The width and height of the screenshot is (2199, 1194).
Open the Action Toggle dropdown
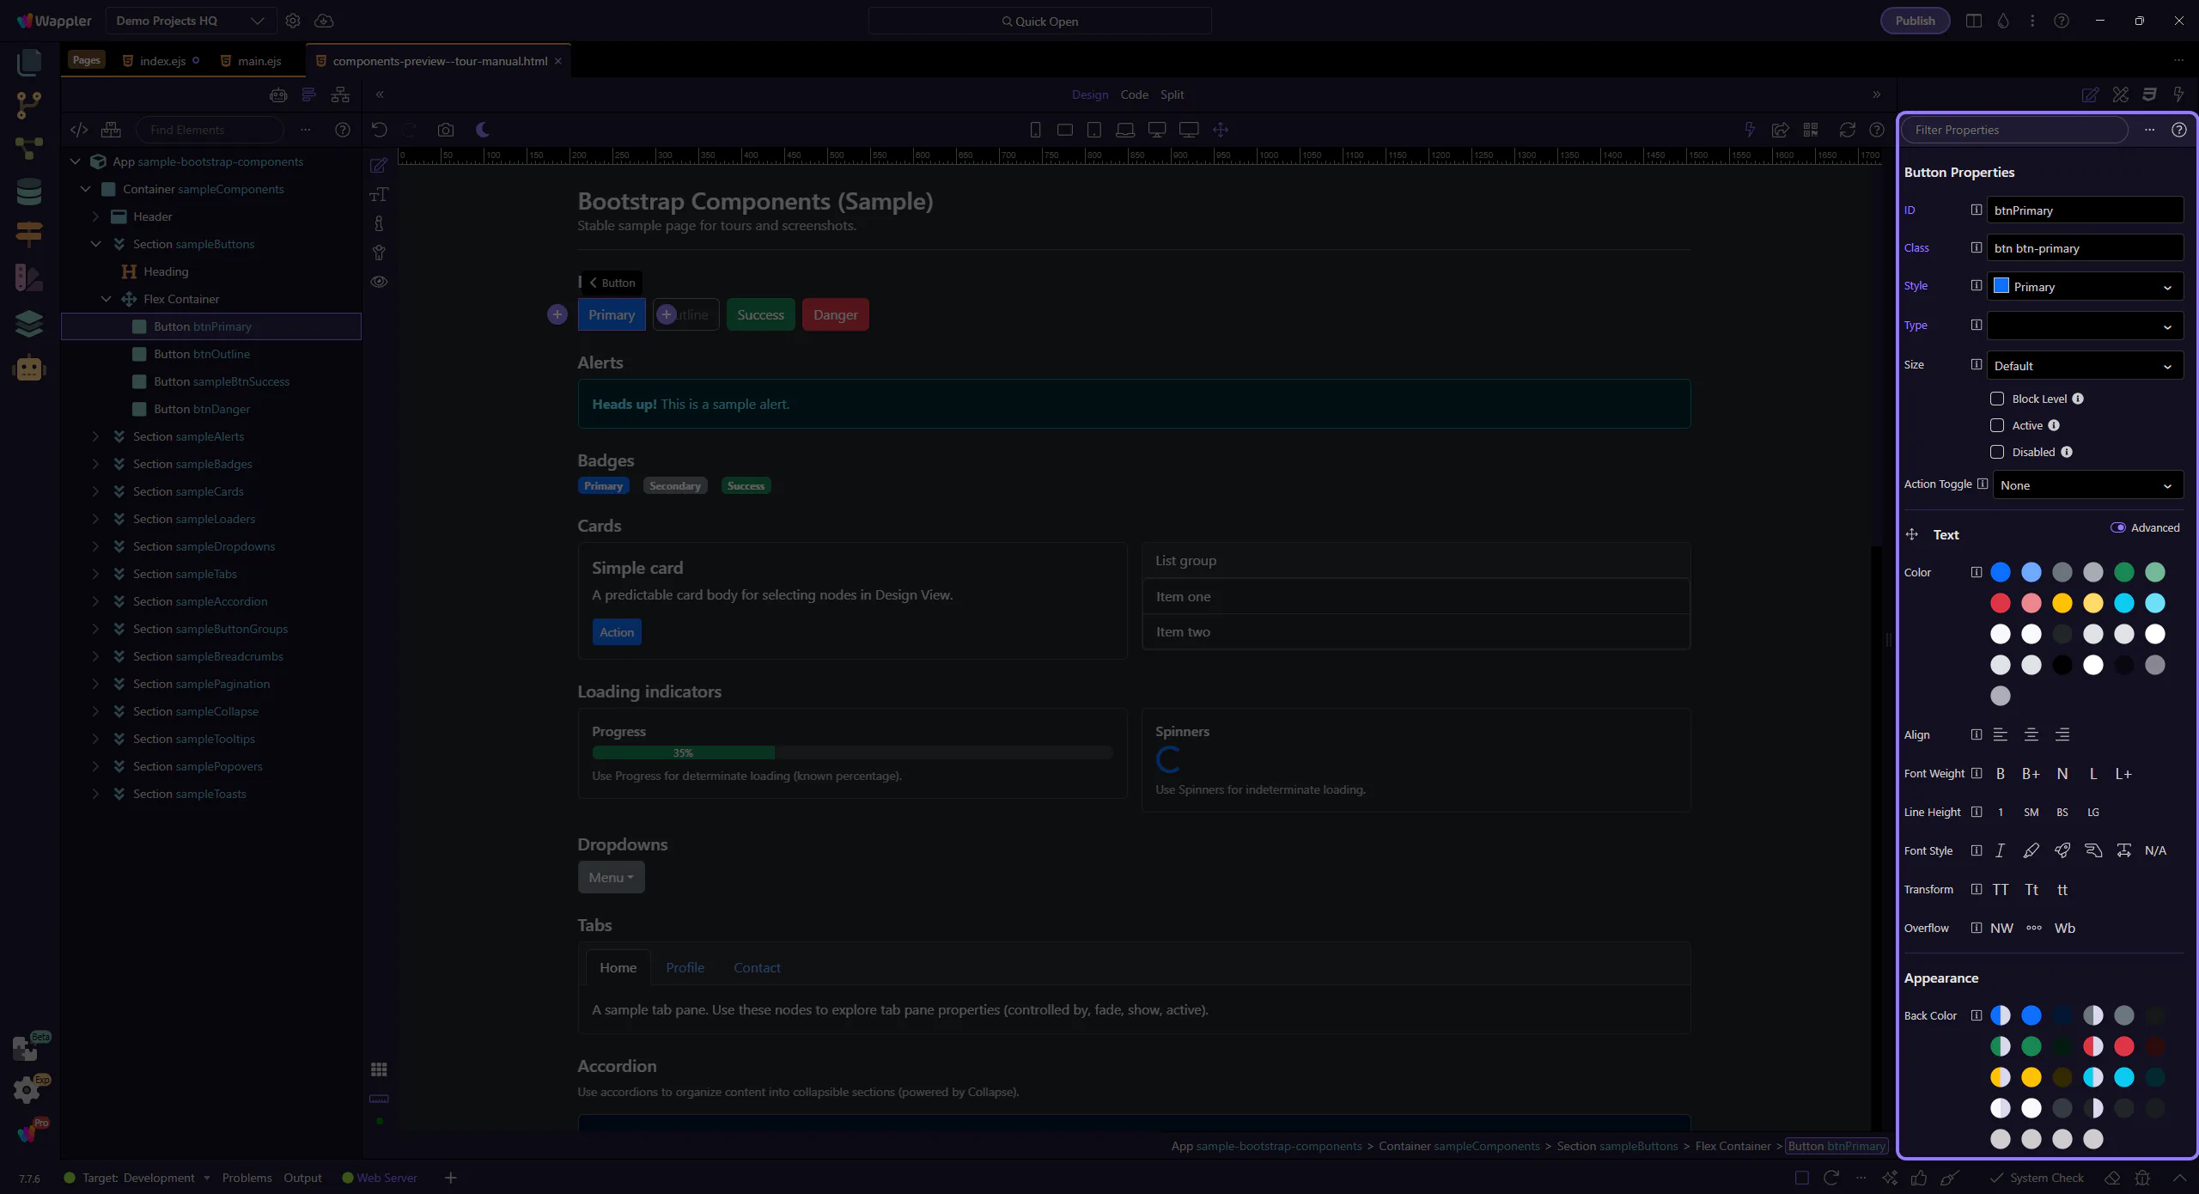(2087, 485)
